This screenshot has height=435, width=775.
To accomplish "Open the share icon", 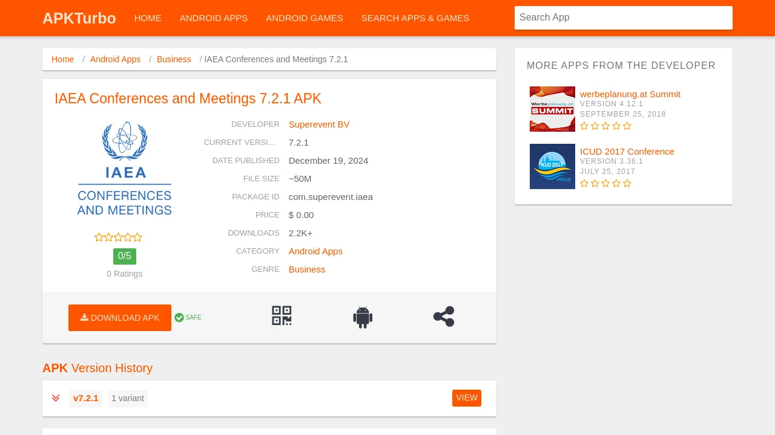I will [444, 317].
